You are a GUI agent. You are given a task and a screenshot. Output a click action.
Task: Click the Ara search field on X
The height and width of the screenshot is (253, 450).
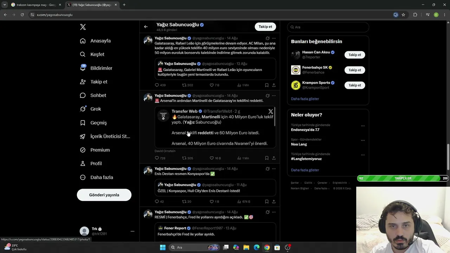click(328, 27)
